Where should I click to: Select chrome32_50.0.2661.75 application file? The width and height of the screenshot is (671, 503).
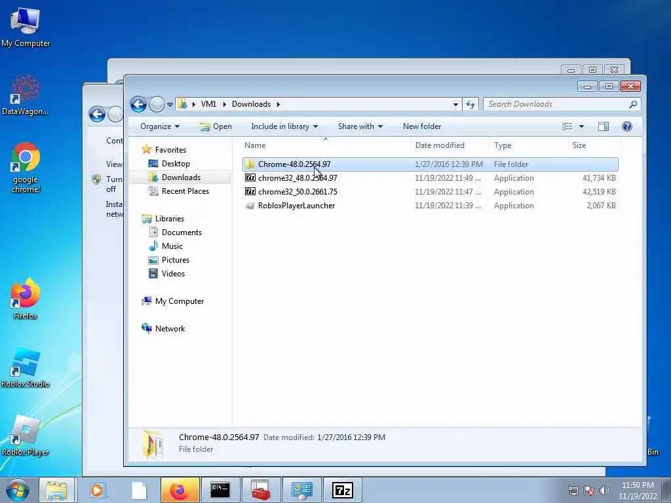click(430, 192)
